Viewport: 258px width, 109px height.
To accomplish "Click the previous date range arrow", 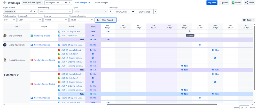I will click(111, 12).
